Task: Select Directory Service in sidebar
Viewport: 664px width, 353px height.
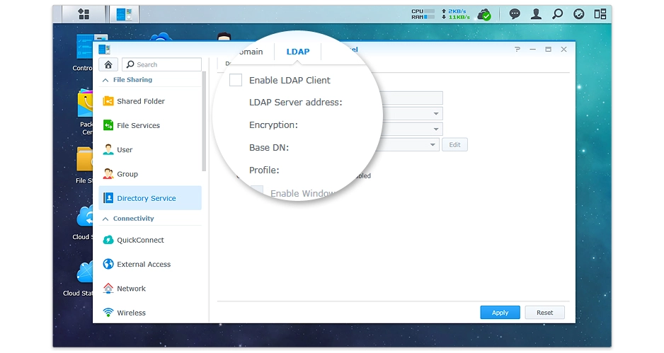Action: pos(150,198)
